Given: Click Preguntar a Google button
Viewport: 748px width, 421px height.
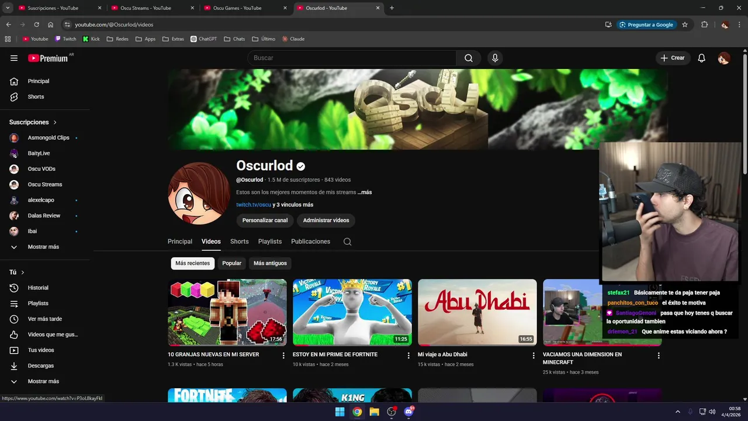Looking at the screenshot, I should [x=646, y=25].
